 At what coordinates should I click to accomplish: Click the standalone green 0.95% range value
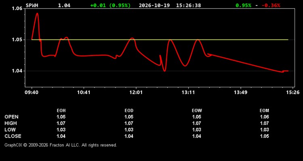pyautogui.click(x=243, y=5)
